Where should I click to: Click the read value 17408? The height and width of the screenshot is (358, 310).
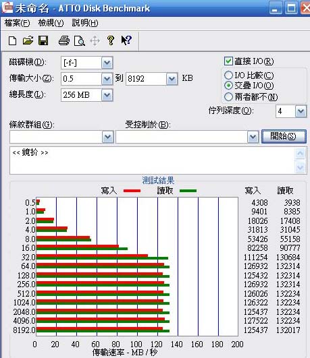coord(290,220)
